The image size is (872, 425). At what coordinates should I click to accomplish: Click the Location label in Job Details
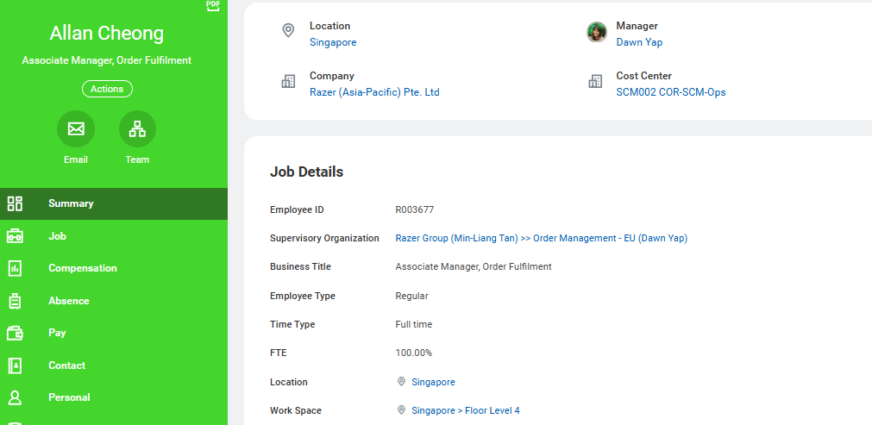click(289, 382)
